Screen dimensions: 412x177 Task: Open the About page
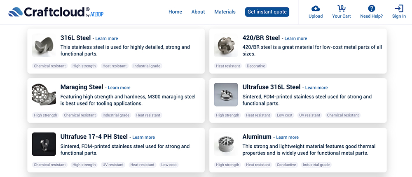tap(198, 12)
